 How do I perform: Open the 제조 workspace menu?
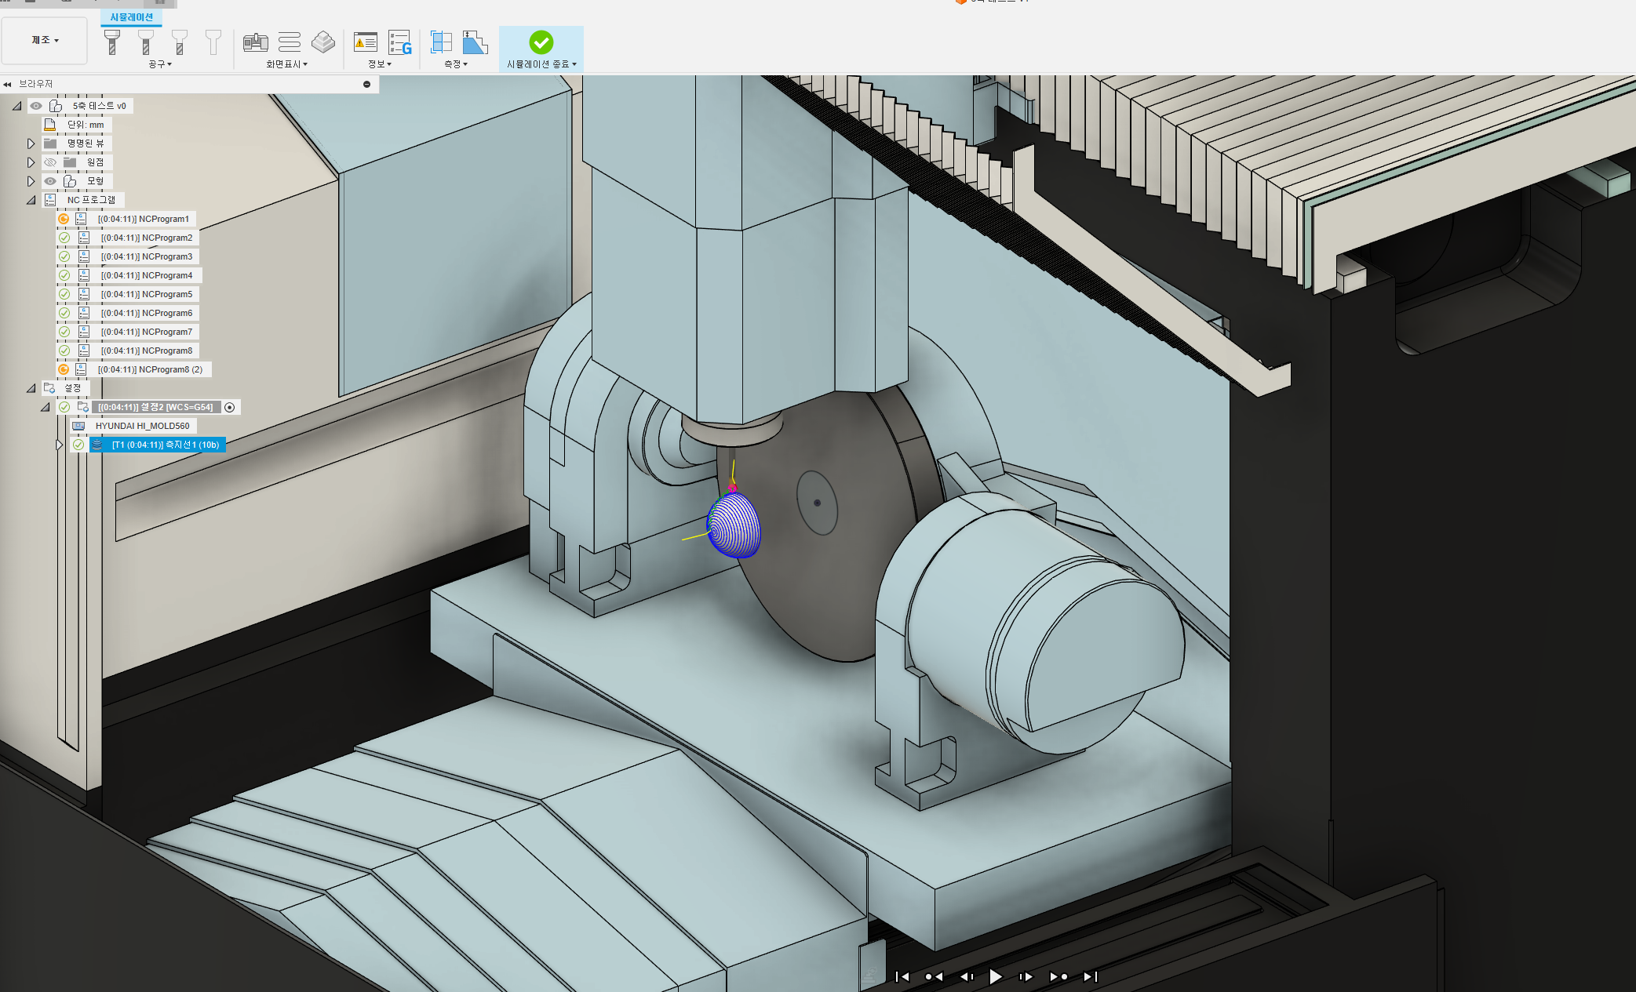tap(44, 40)
